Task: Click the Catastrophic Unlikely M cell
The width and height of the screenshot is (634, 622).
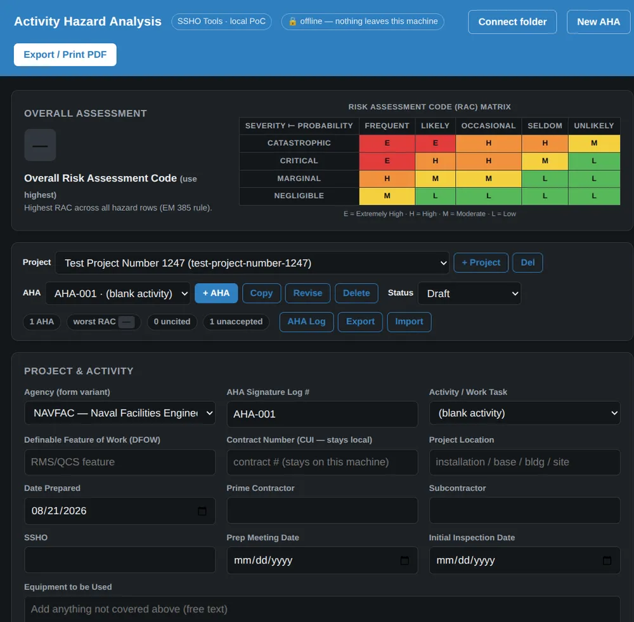Action: [x=594, y=143]
